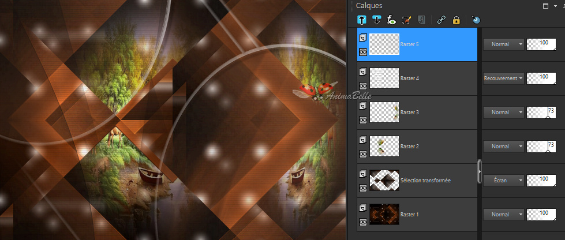Hide the Raster 1 layer
Viewport: 565px width, 240px height.
[363, 222]
